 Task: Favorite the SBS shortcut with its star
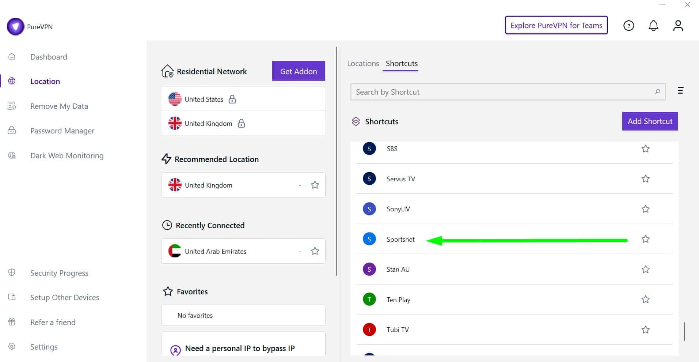[646, 148]
